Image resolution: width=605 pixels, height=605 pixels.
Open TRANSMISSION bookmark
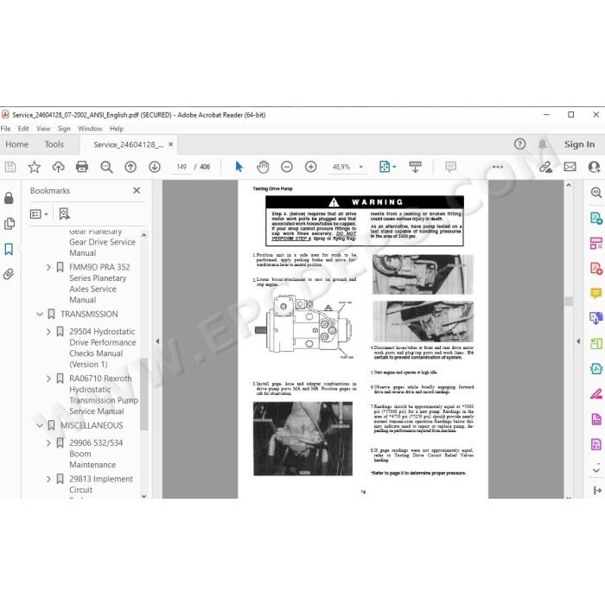89,314
